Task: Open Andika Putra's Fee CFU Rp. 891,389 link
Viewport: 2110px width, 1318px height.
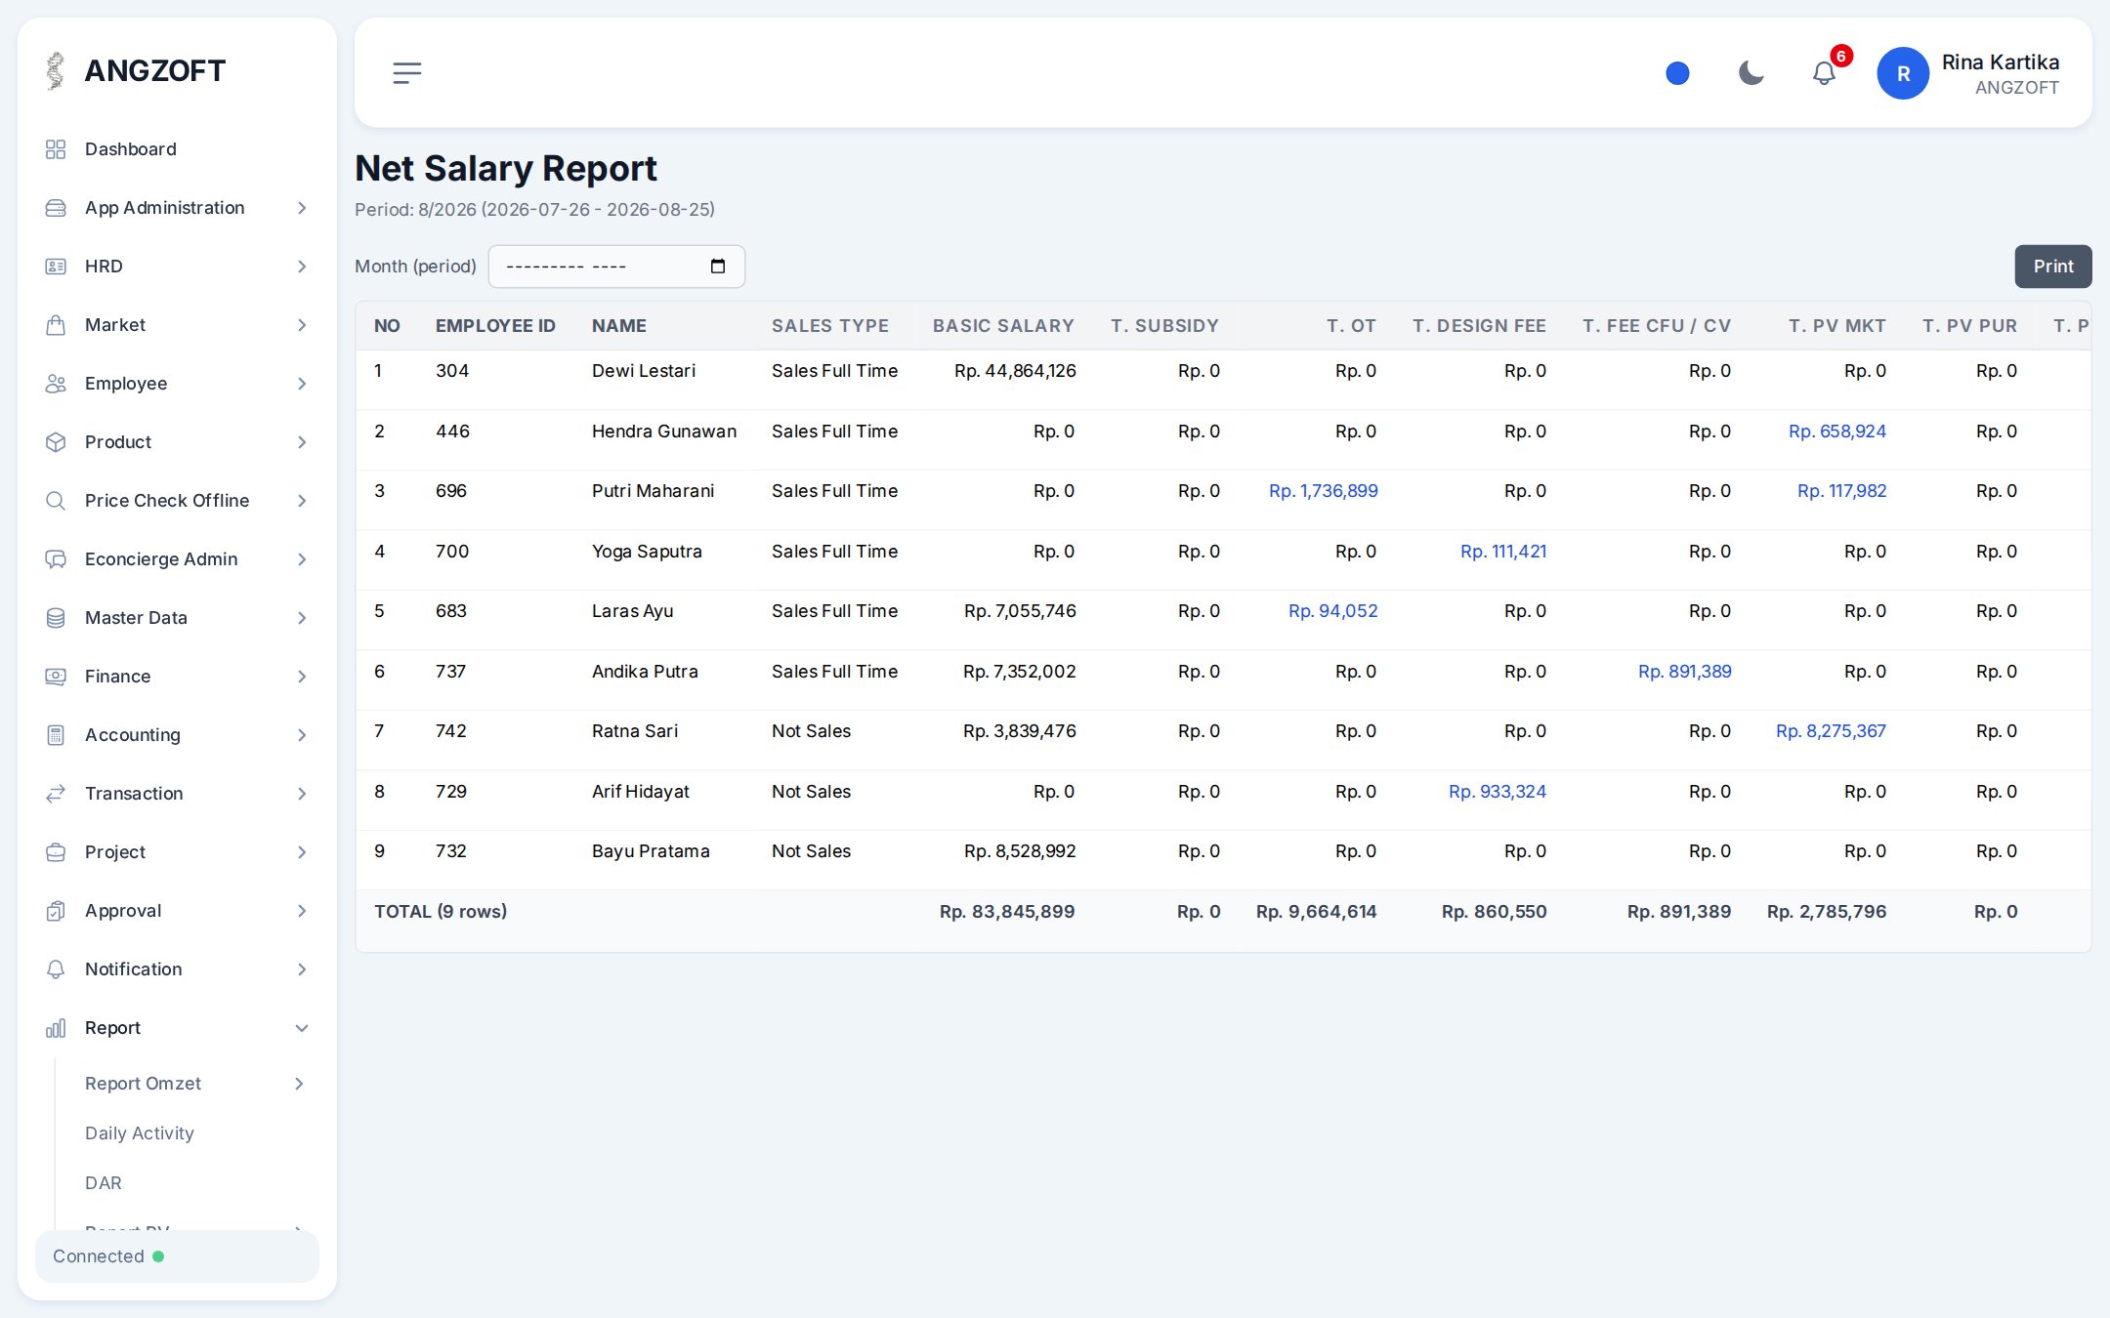Action: tap(1685, 672)
